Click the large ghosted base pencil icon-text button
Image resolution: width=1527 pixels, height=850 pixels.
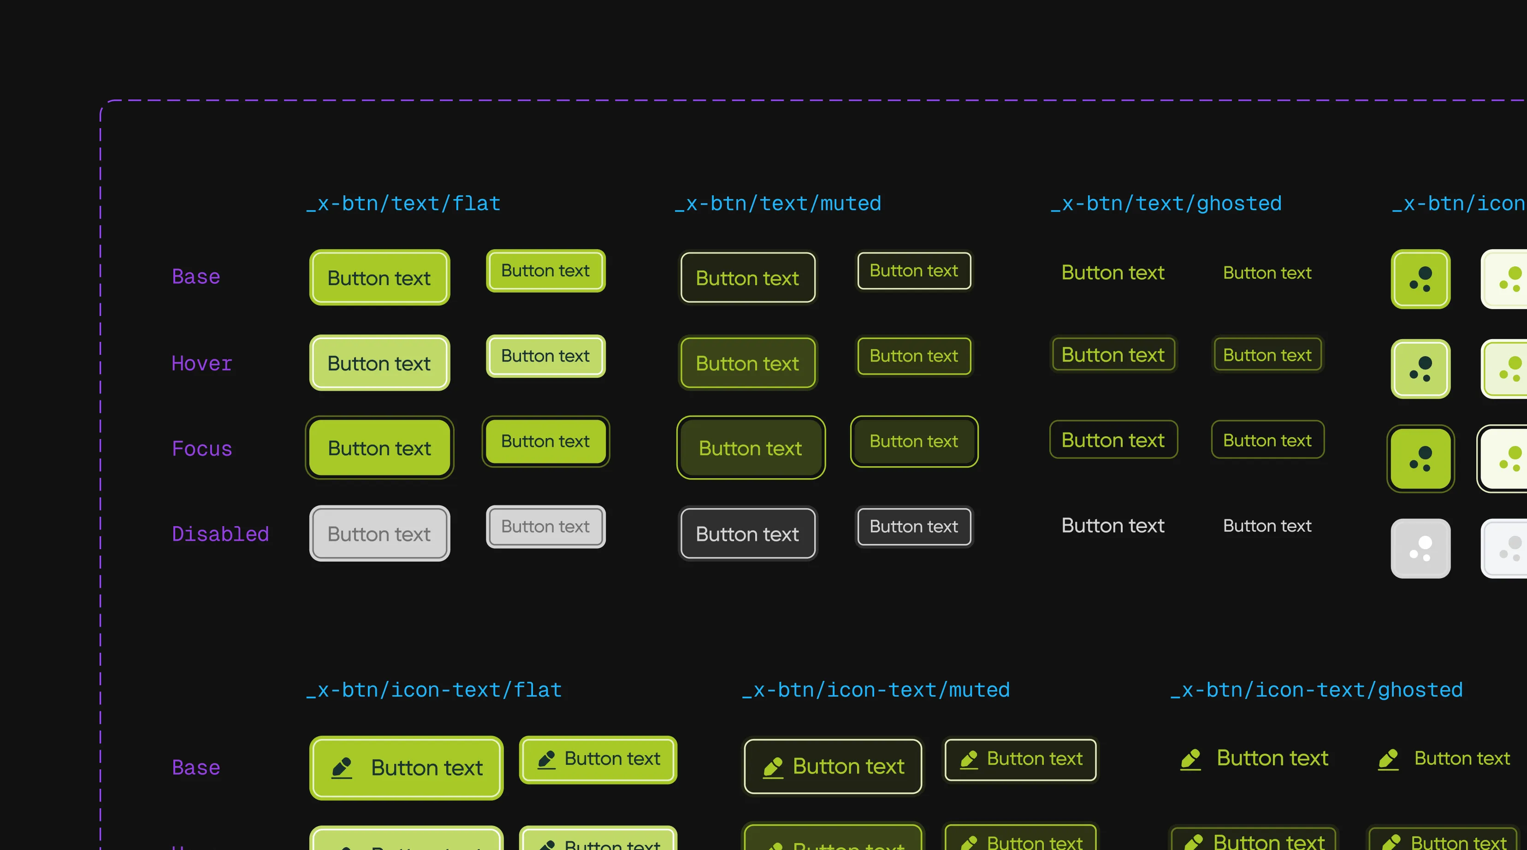(x=1254, y=758)
